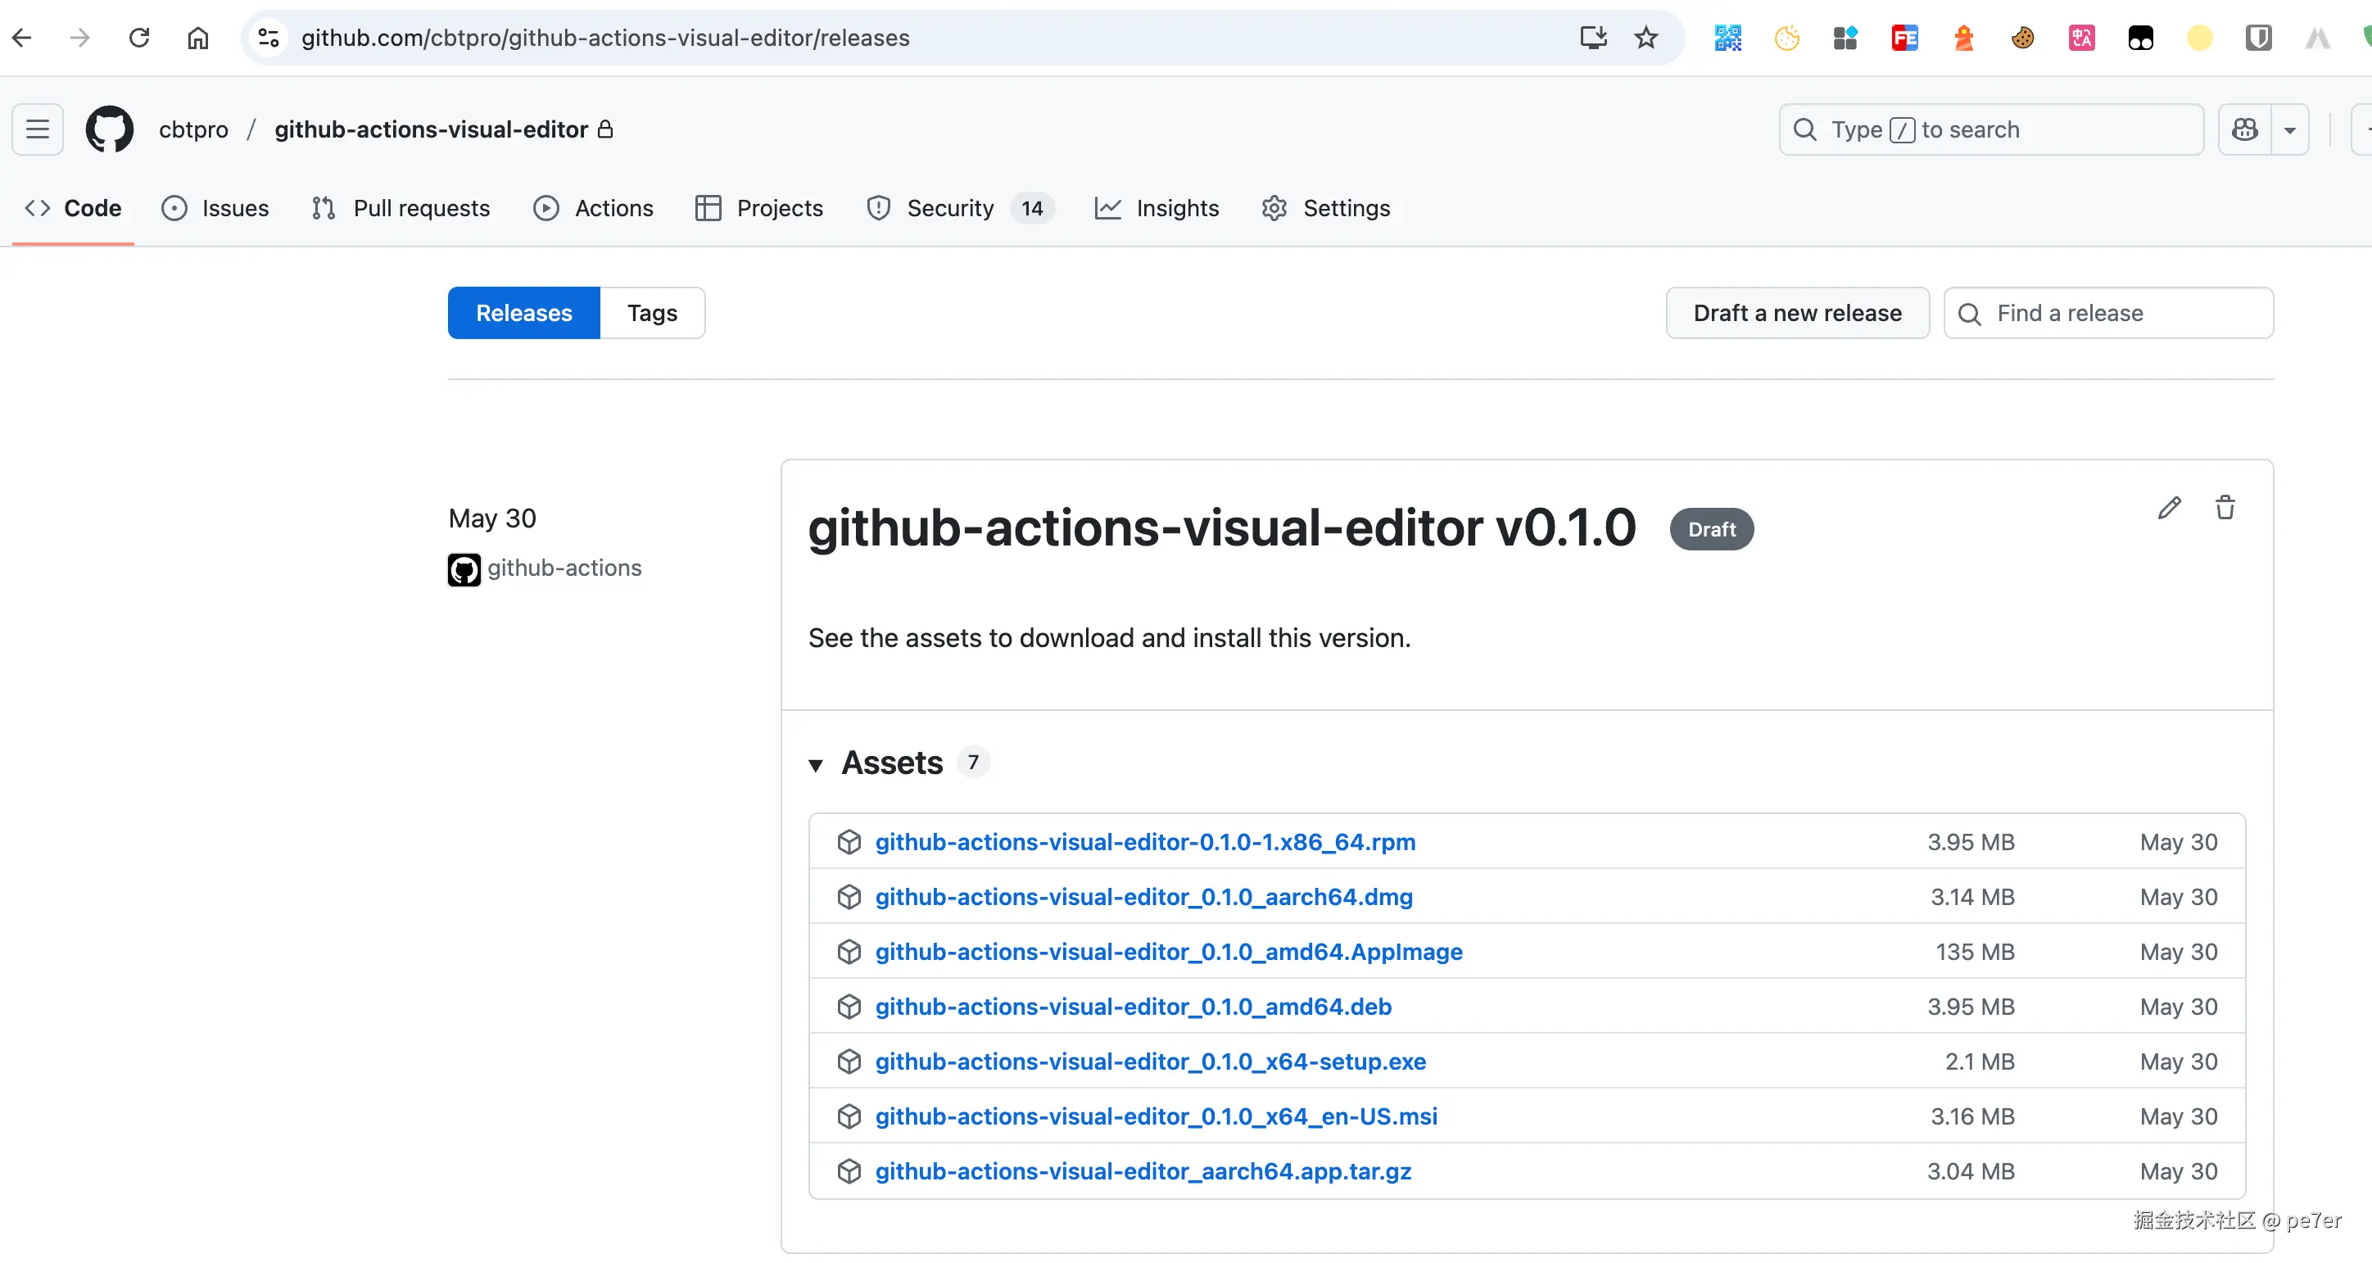
Task: Click package icon beside app.tar.gz asset
Action: click(849, 1171)
